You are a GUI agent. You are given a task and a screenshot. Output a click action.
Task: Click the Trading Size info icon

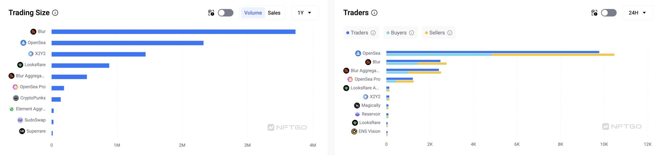point(55,13)
